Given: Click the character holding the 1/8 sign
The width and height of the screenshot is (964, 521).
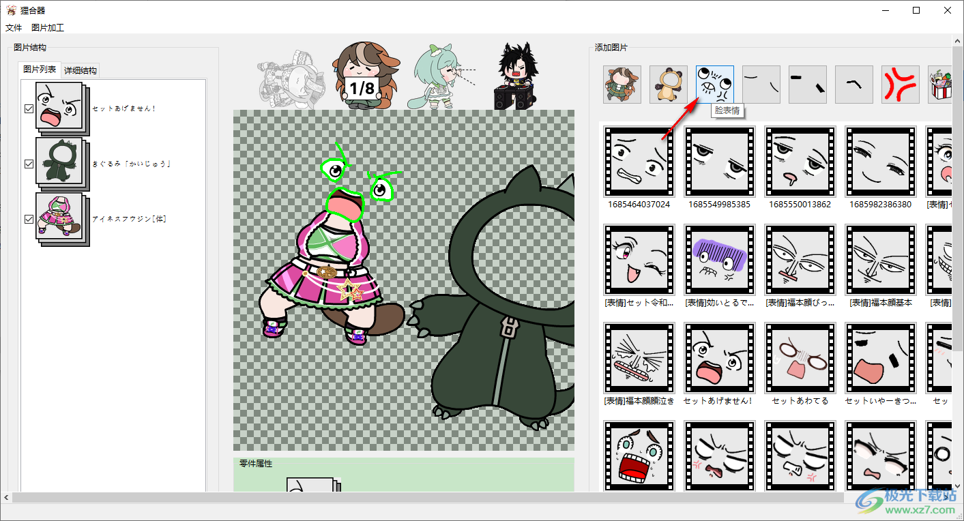Looking at the screenshot, I should point(366,75).
